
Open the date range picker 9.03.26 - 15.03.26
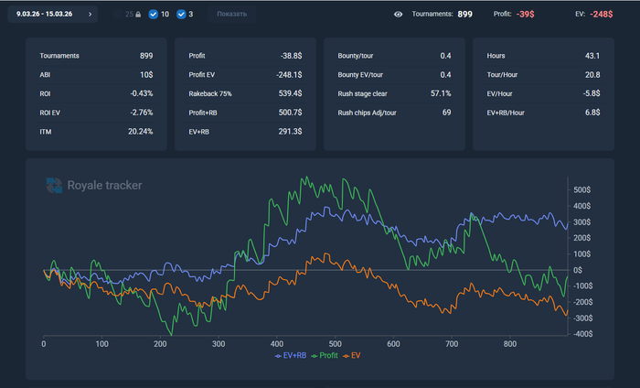[x=46, y=15]
